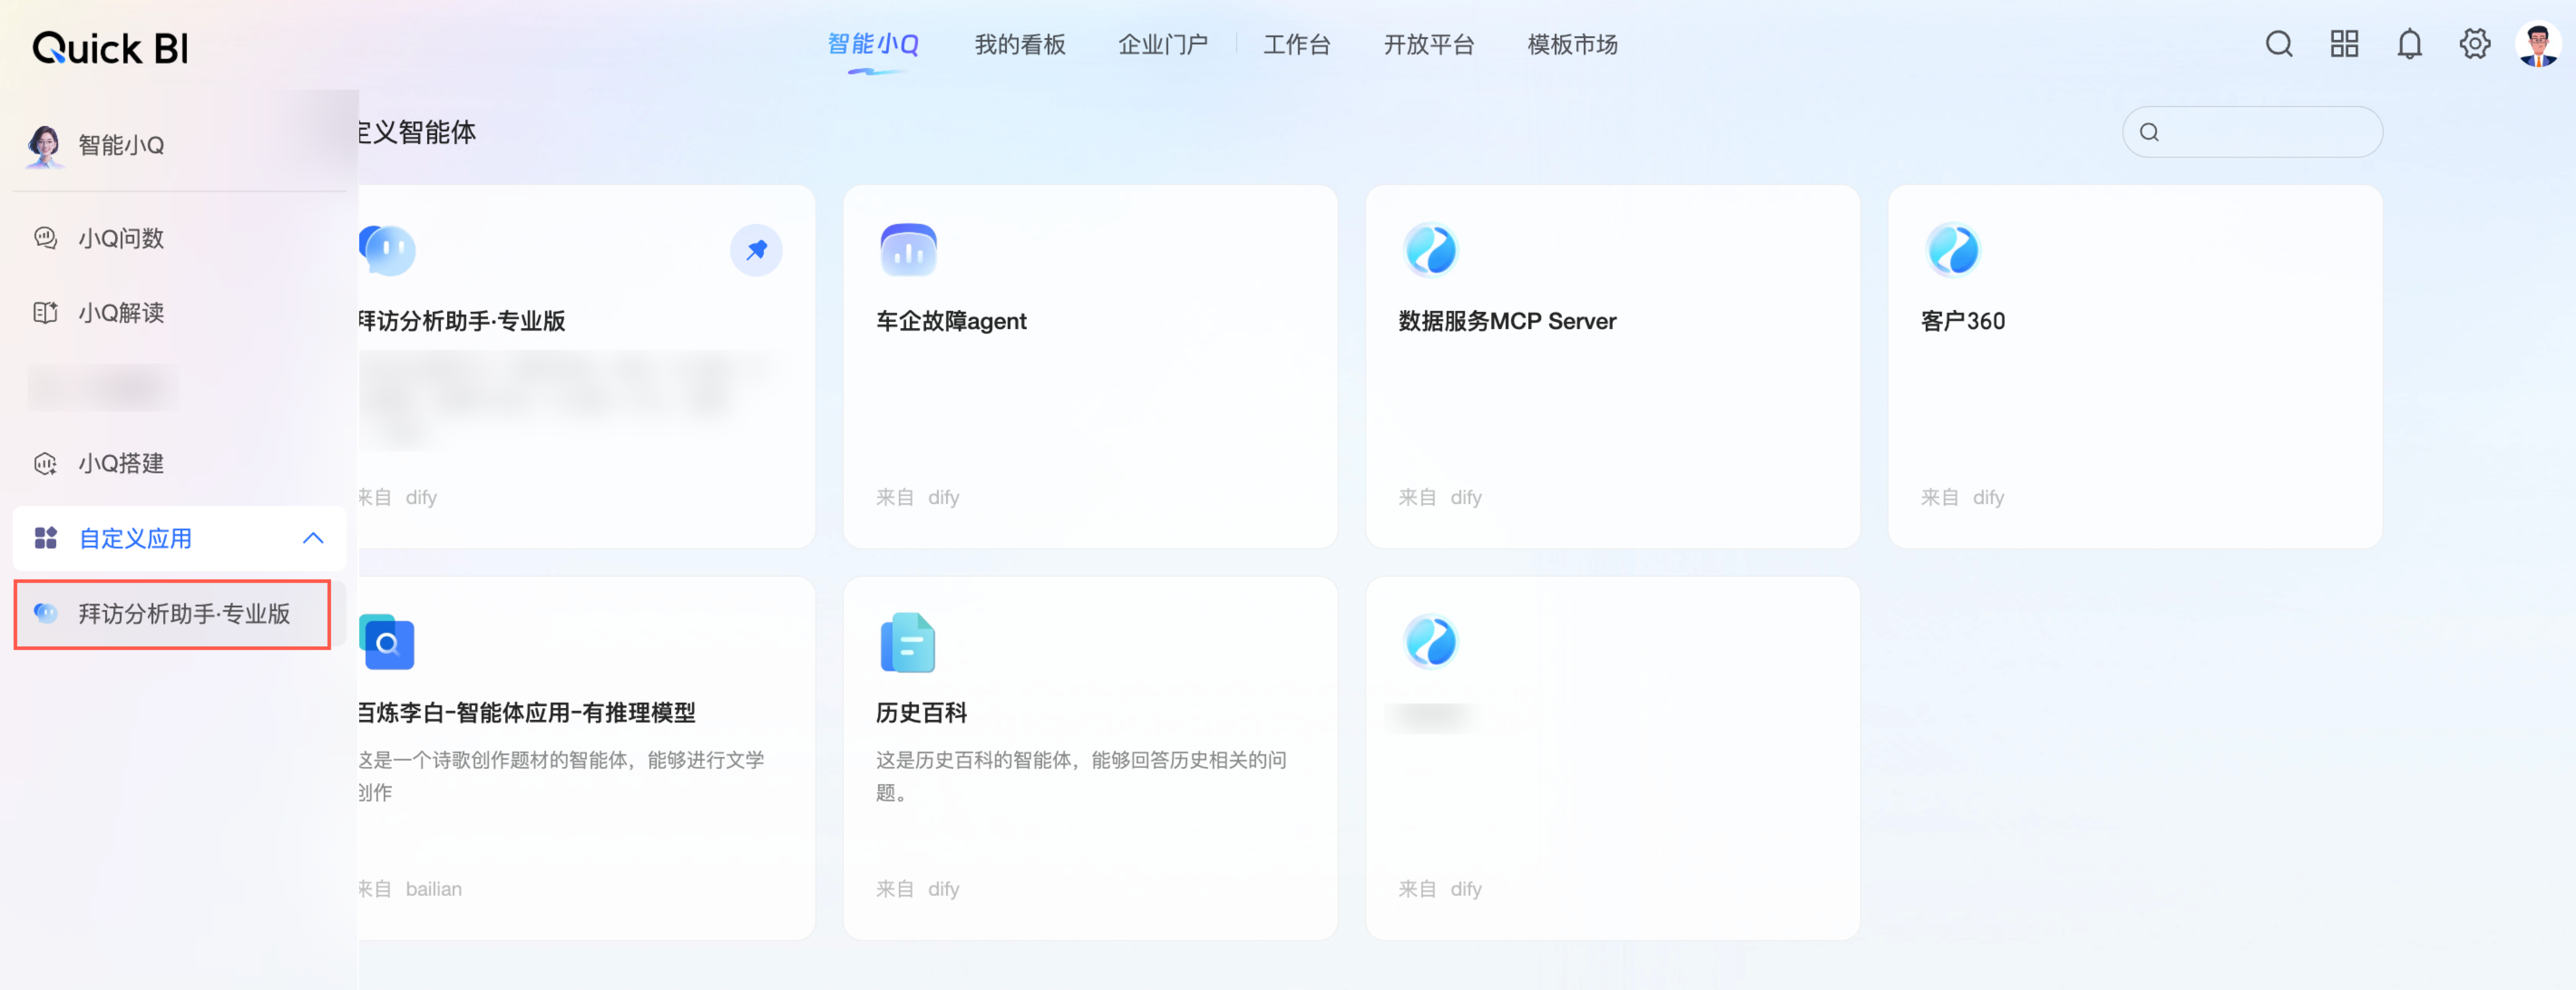Click the search magnifier icon in header

coord(2279,44)
